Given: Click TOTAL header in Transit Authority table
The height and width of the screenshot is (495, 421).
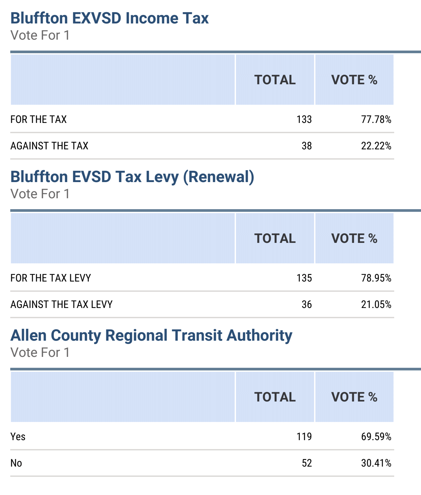Looking at the screenshot, I should pos(275,397).
